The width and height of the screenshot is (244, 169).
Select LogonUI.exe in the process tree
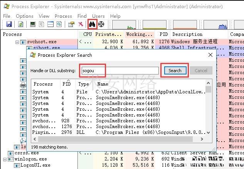point(35,165)
